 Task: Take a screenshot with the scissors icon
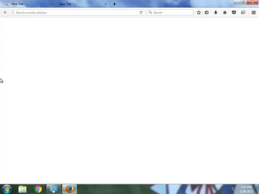pos(243,13)
